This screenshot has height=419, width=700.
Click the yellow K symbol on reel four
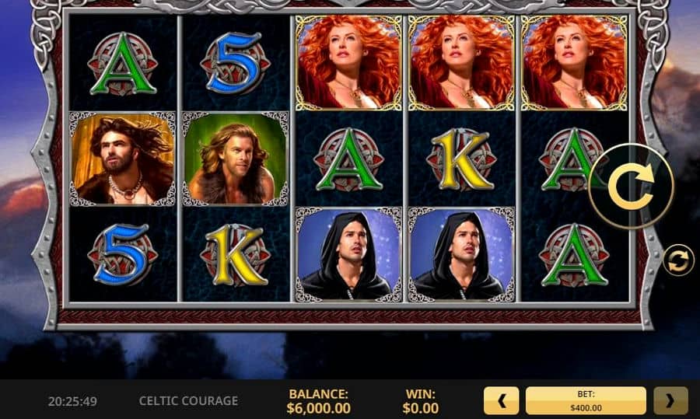point(461,159)
